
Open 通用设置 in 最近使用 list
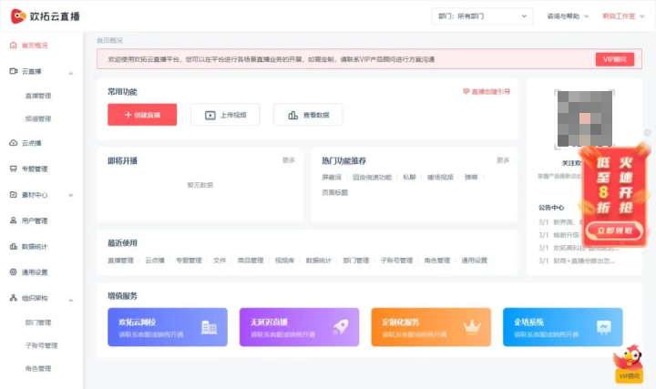click(x=475, y=261)
